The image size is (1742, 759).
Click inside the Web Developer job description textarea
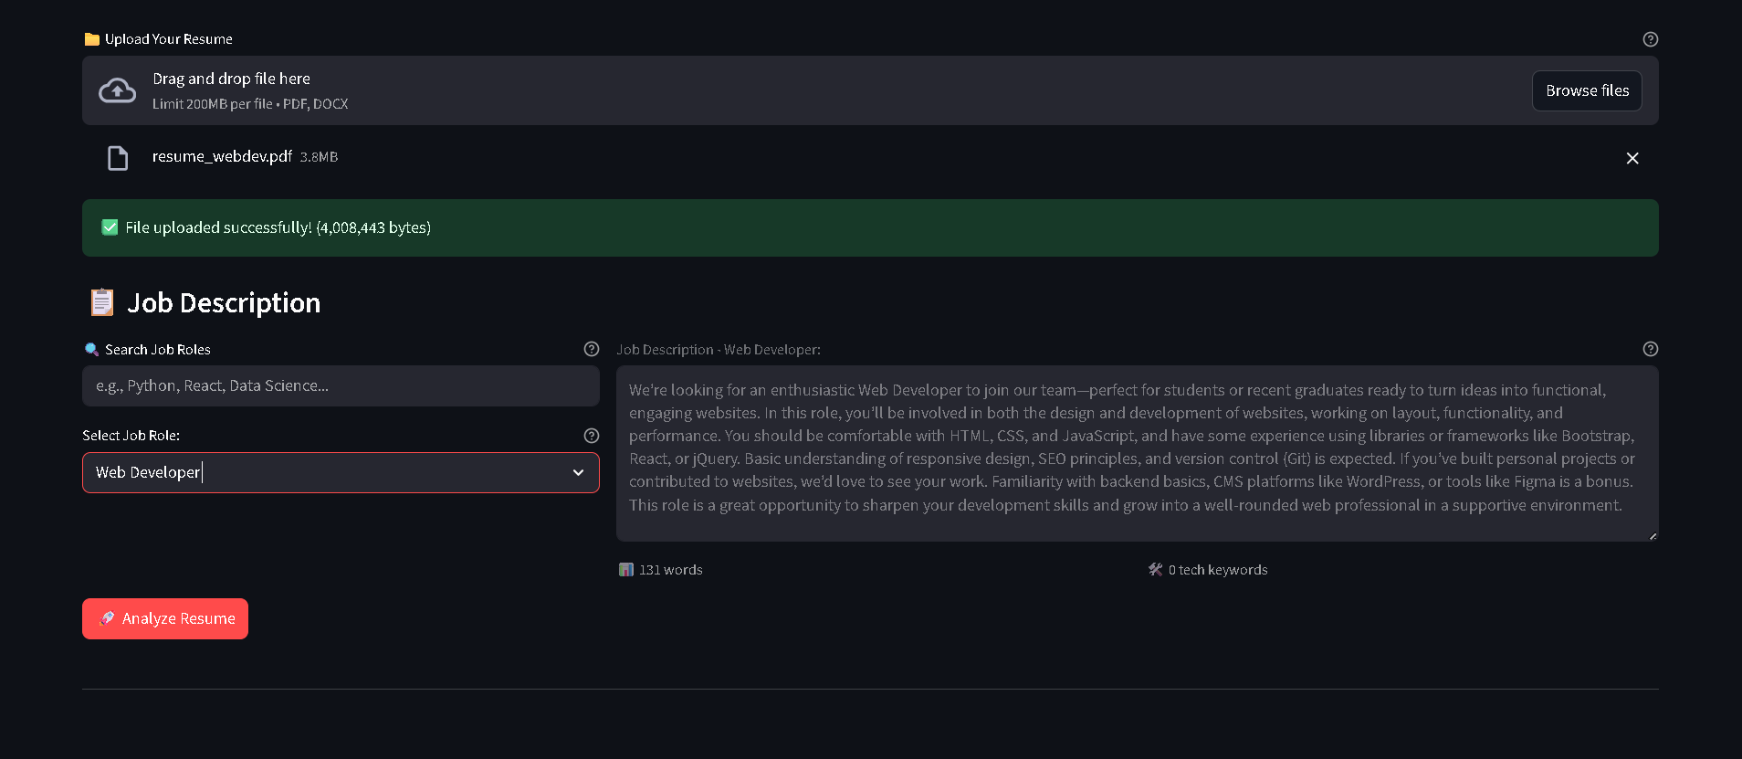[x=1138, y=453]
